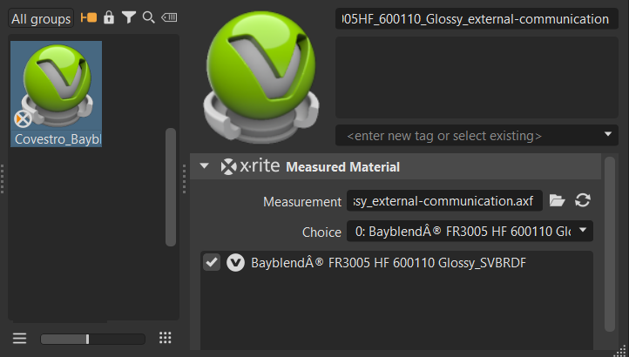Open the filter funnel icon
This screenshot has width=629, height=357.
129,17
